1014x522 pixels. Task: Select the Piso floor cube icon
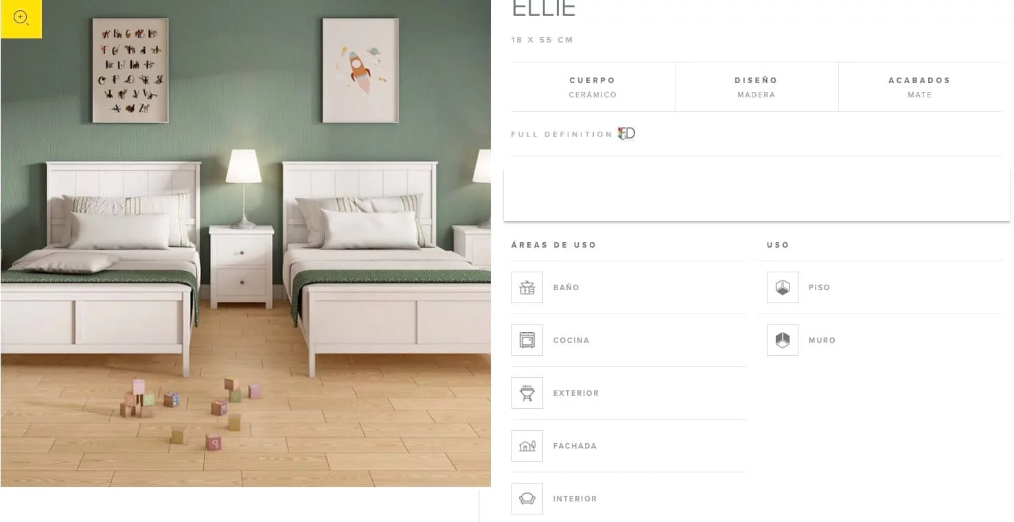point(782,287)
